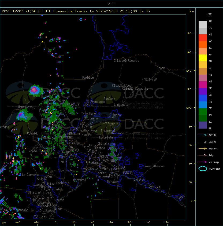Pick the green 30 dBZ color swatch
Image resolution: width=223 pixels, height=226 pixels.
(203, 112)
